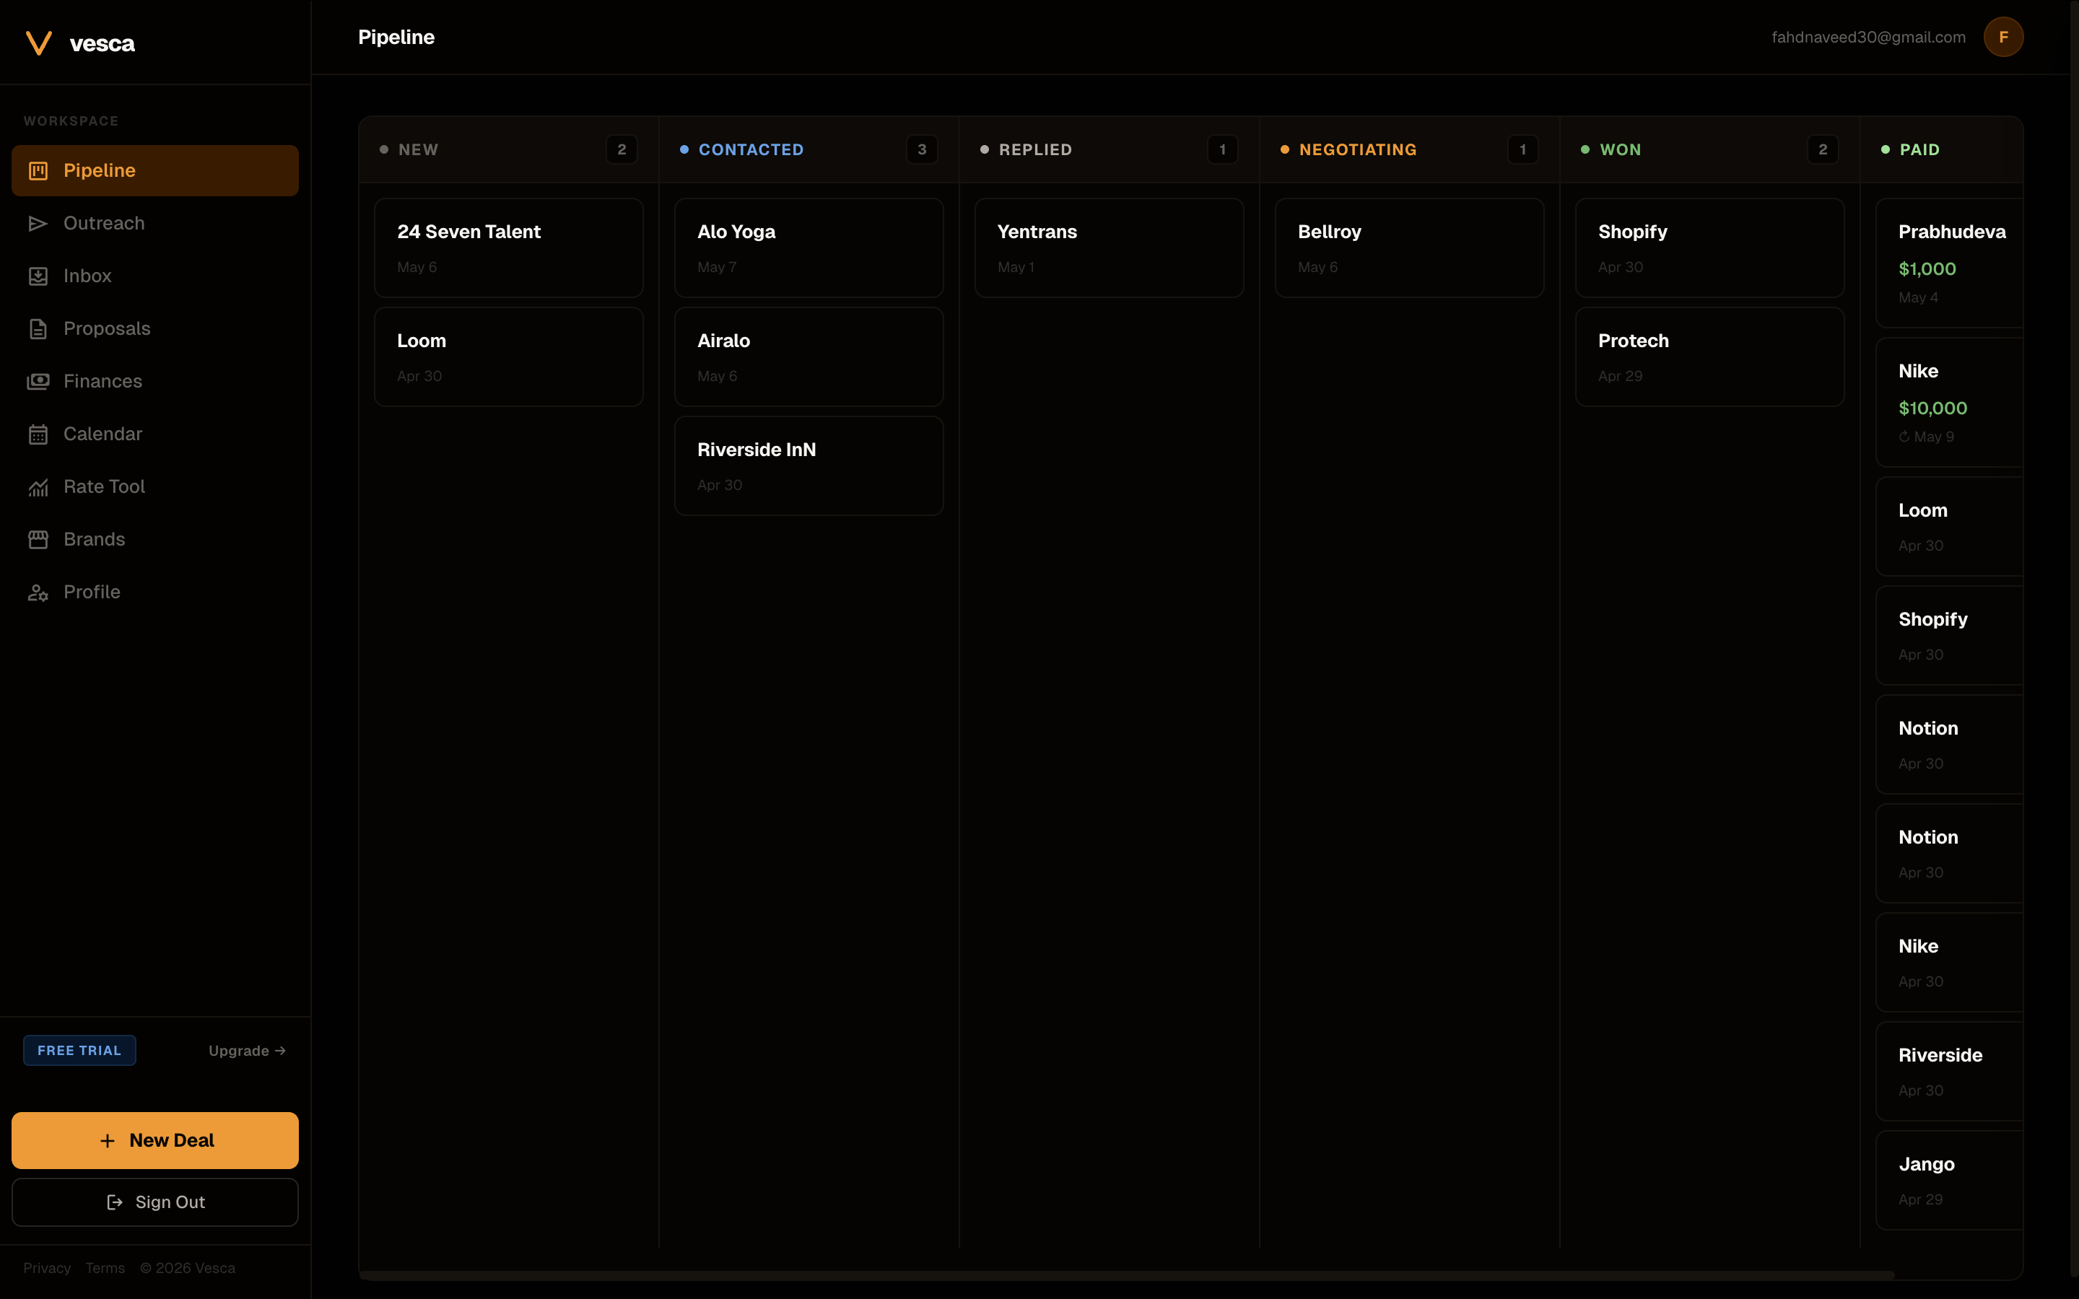
Task: Click the count badge 3 on CONTACTED
Action: tap(922, 149)
